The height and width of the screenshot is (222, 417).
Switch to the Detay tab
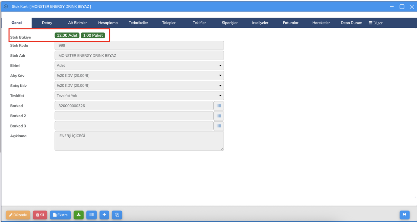point(47,23)
